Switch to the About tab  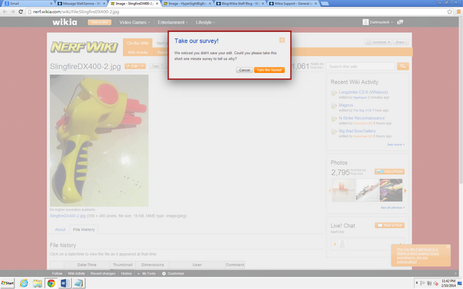click(x=60, y=230)
